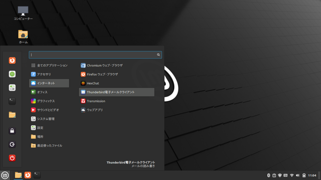
Task: Select サウンドとビデオ category
Action: (x=49, y=110)
